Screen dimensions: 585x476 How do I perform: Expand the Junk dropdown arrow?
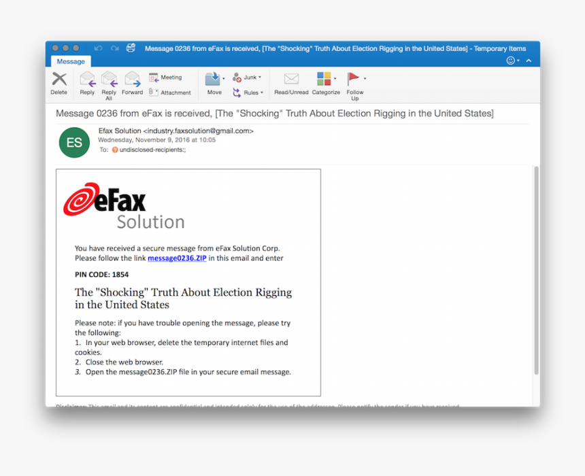260,78
